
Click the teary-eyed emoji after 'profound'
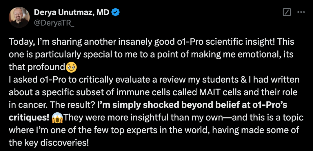(x=71, y=67)
